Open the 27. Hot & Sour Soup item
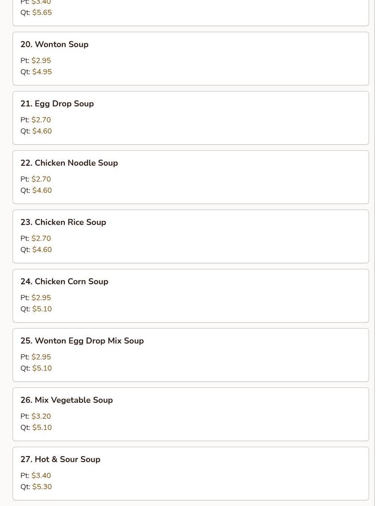The image size is (384, 506). tap(191, 473)
